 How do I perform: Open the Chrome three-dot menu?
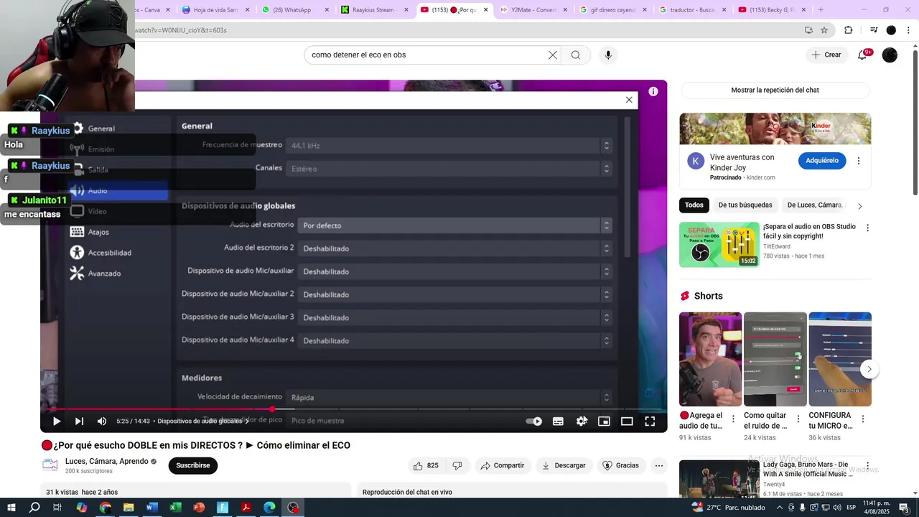[908, 30]
